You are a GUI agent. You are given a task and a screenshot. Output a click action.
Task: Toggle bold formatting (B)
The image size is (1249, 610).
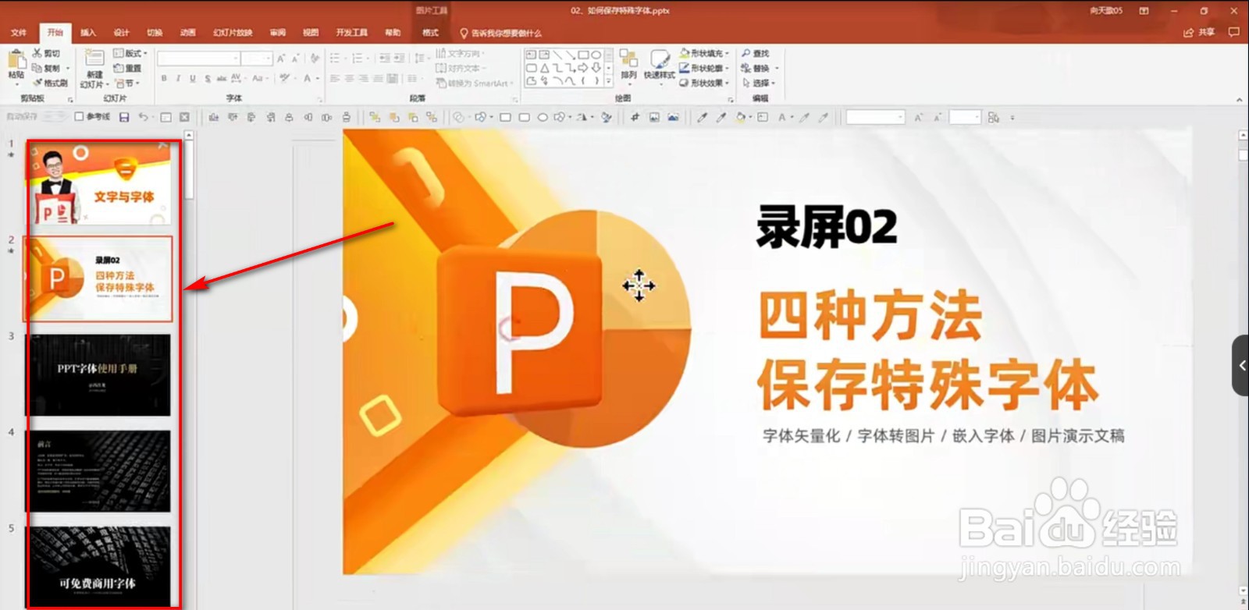pyautogui.click(x=164, y=78)
